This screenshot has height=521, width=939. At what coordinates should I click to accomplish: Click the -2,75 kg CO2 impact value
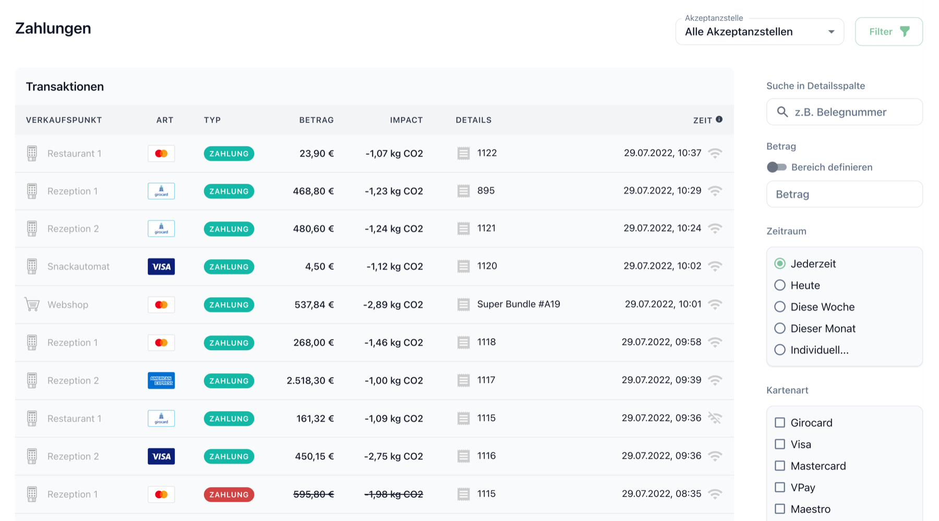tap(393, 456)
